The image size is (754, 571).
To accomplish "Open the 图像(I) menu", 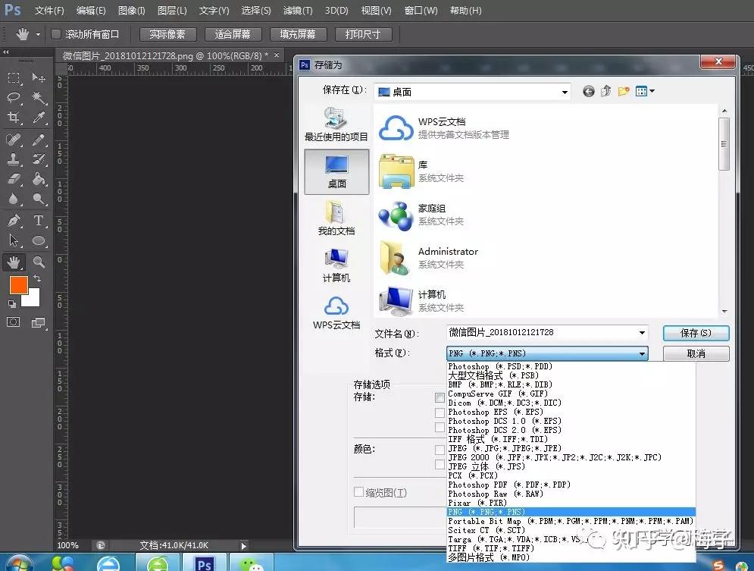I will tap(131, 10).
